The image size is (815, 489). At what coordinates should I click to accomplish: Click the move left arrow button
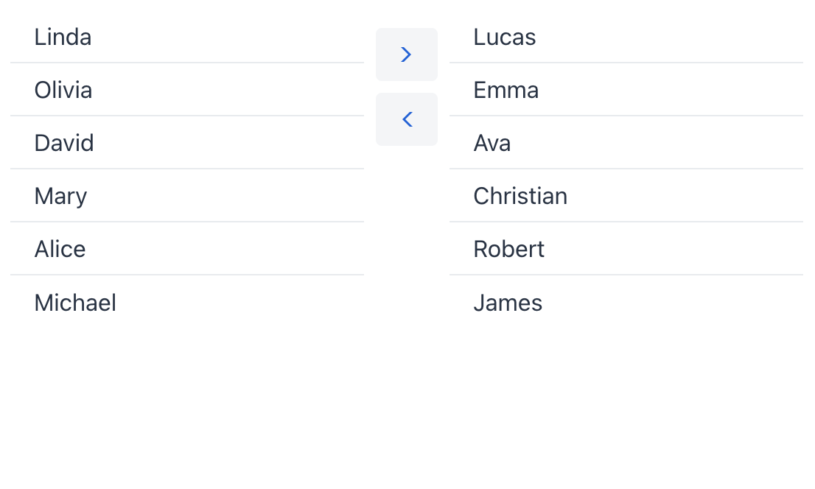click(x=406, y=119)
